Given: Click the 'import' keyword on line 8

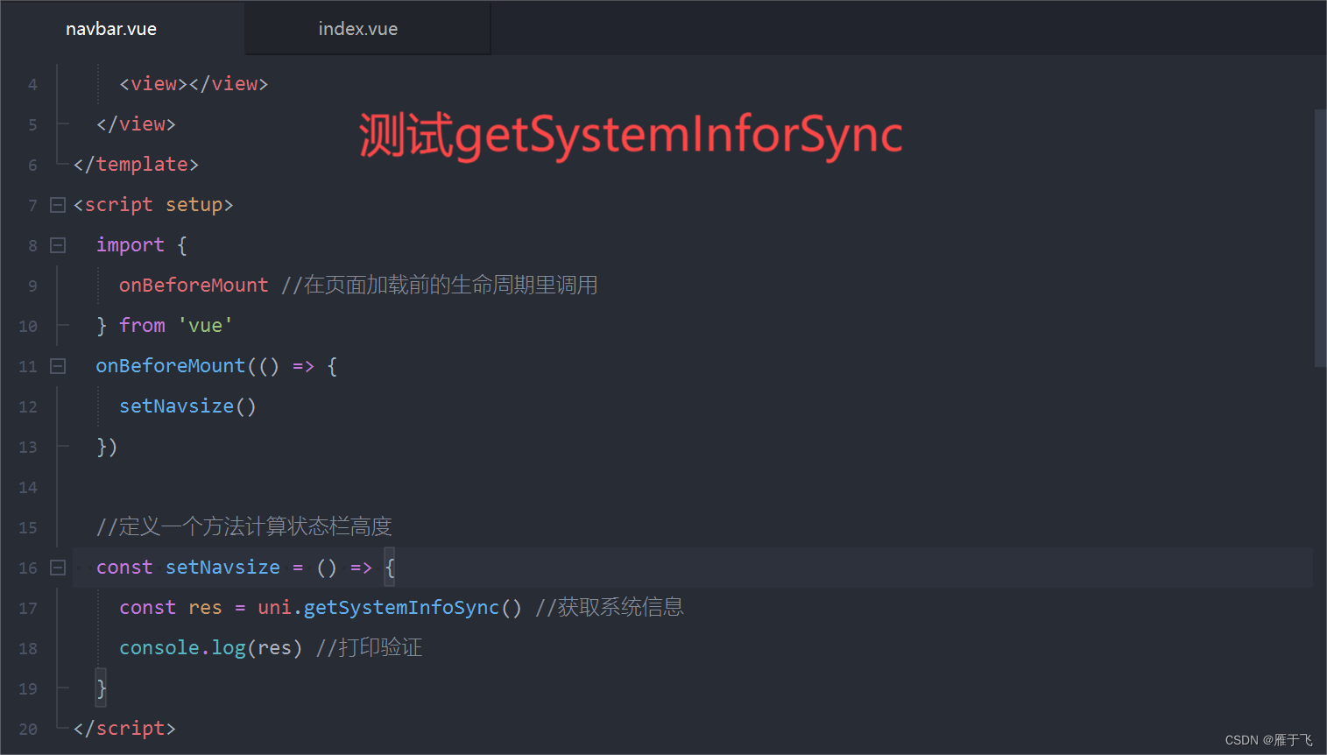Looking at the screenshot, I should pos(131,245).
